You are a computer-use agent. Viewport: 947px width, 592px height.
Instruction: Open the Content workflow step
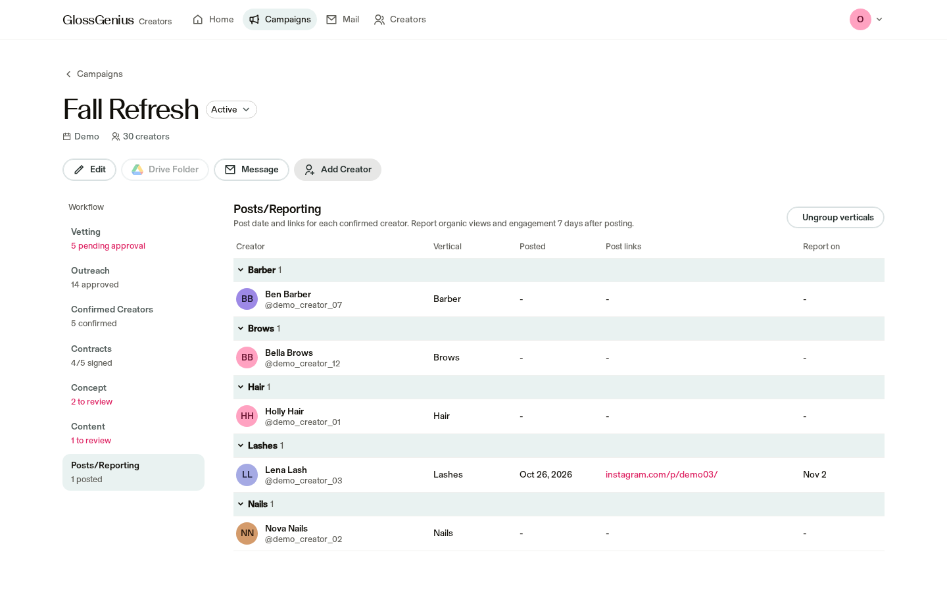[134, 433]
